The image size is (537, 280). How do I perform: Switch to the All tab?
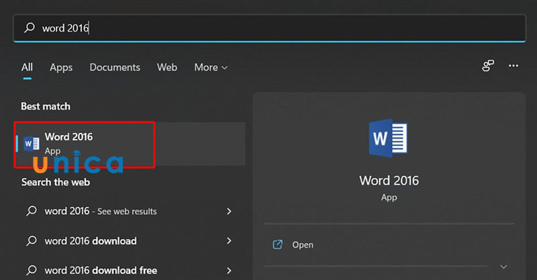click(27, 67)
